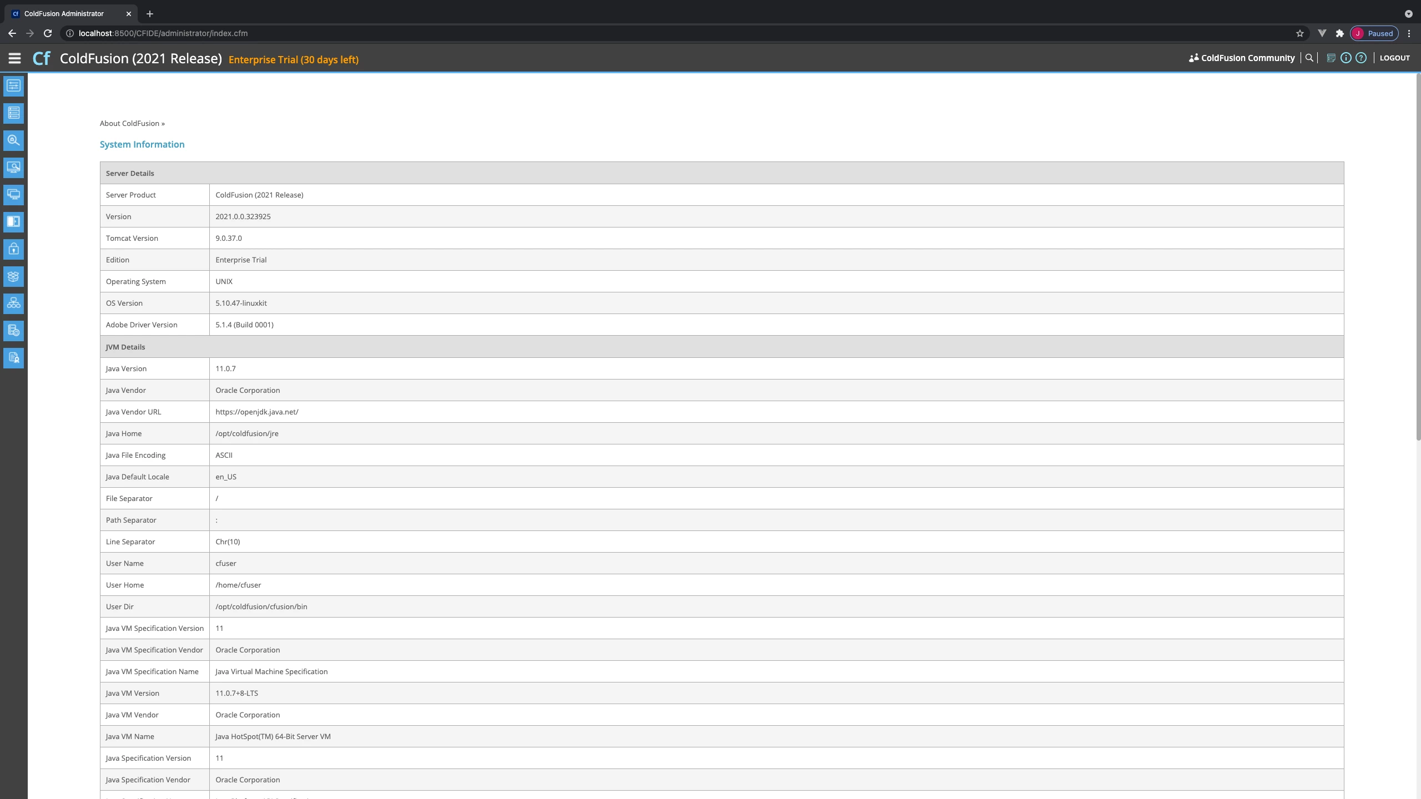
Task: Click the monitor-with-magnifier sidebar icon
Action: coord(13,168)
